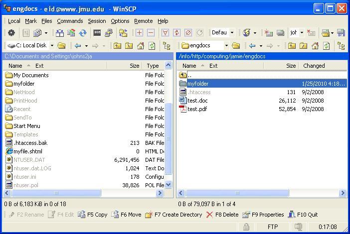Viewport: 350px width, 234px height.
Task: Go to local home directory icon
Action: click(141, 46)
